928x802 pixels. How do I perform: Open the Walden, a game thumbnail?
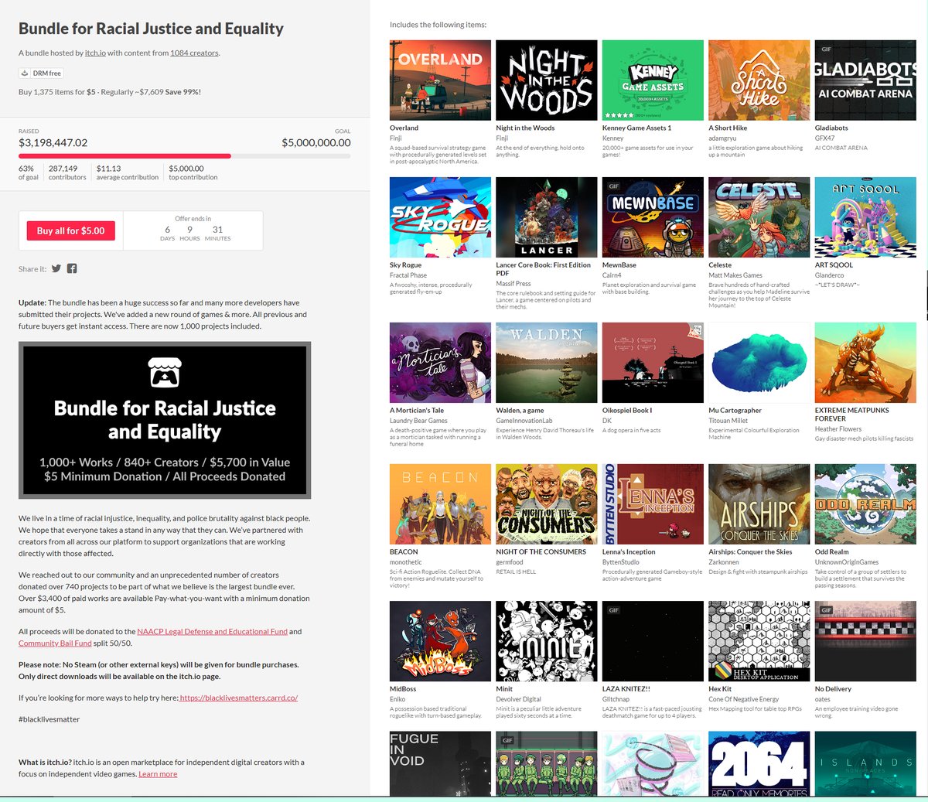(x=546, y=363)
